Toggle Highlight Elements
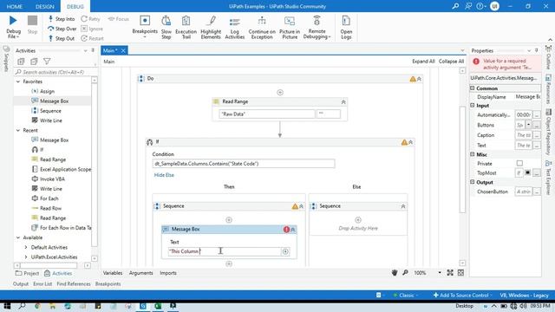This screenshot has width=555, height=312. coord(211,27)
